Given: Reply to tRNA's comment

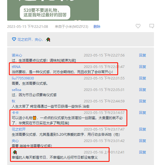Looking at the screenshot, I should tap(143, 67).
